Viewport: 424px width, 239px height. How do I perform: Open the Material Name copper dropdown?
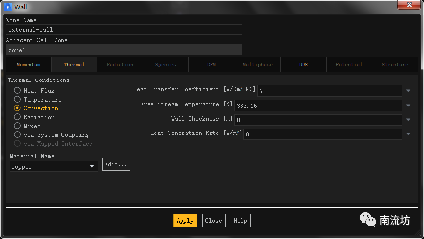[54, 167]
